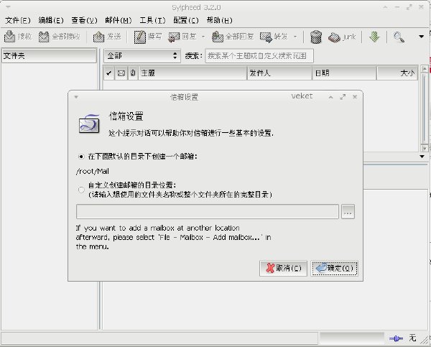Click the message list vertical scrollbar
Screen dimensions: 431x347
click(425, 108)
